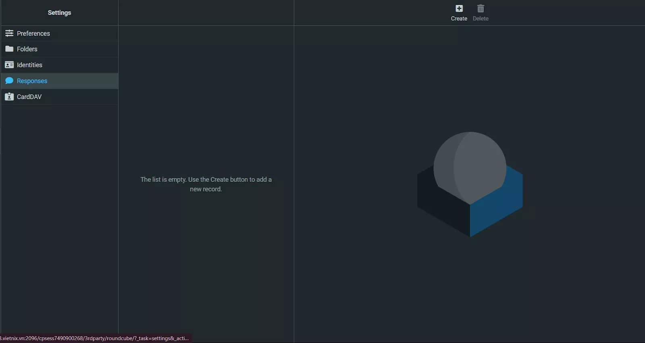
Task: Click the CardDAV address book icon
Action: click(9, 97)
